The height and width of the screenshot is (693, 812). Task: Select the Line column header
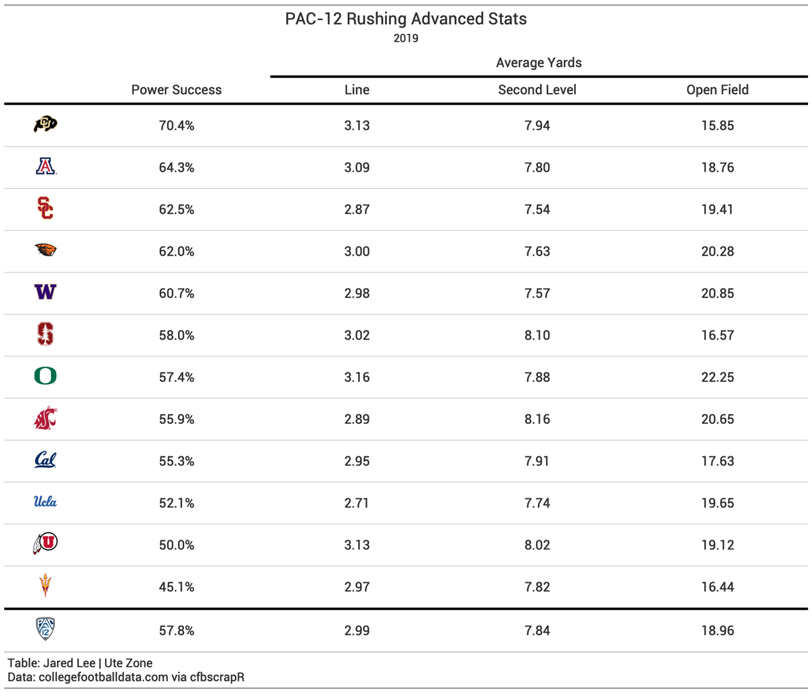click(x=357, y=90)
